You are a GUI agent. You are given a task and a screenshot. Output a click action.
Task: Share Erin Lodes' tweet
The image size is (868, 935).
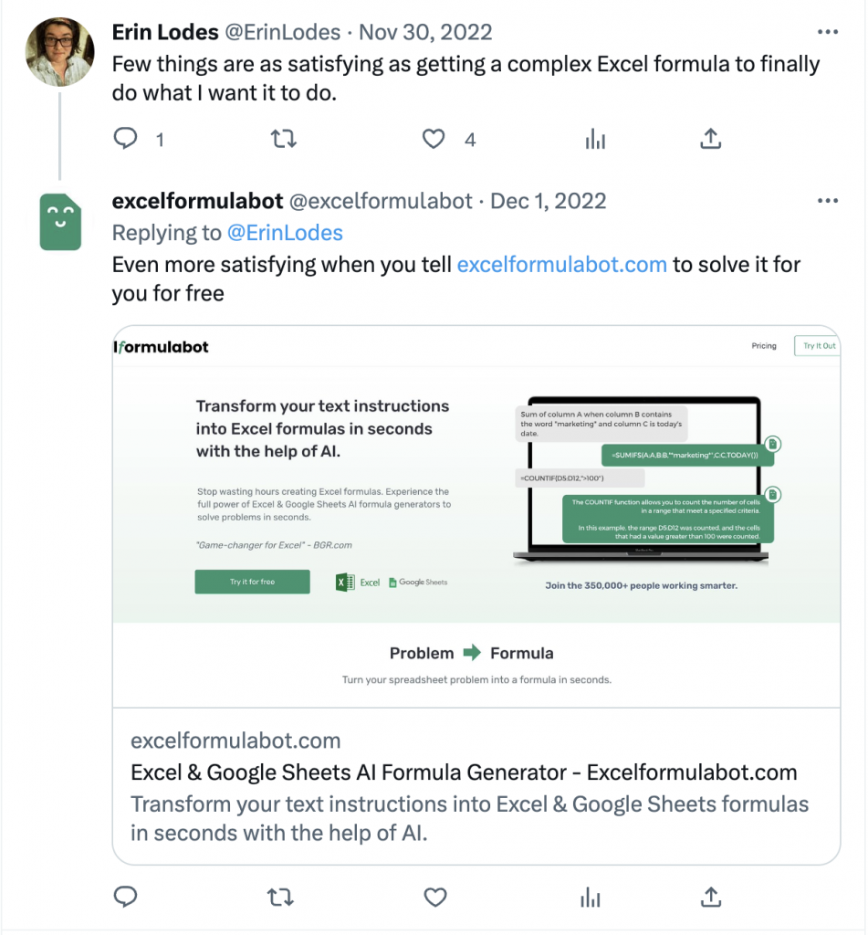tap(711, 139)
